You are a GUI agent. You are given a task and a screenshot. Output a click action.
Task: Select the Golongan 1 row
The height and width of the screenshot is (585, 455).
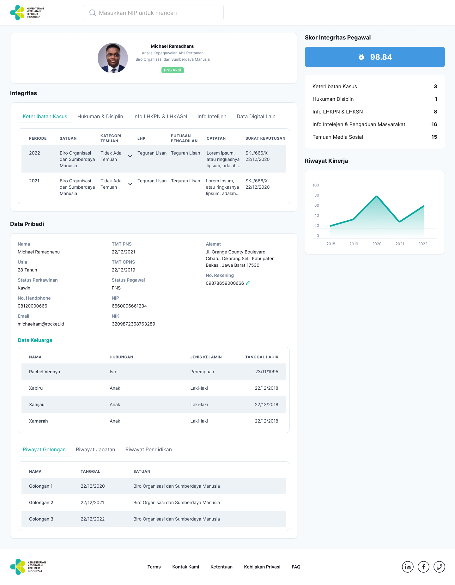tap(154, 486)
